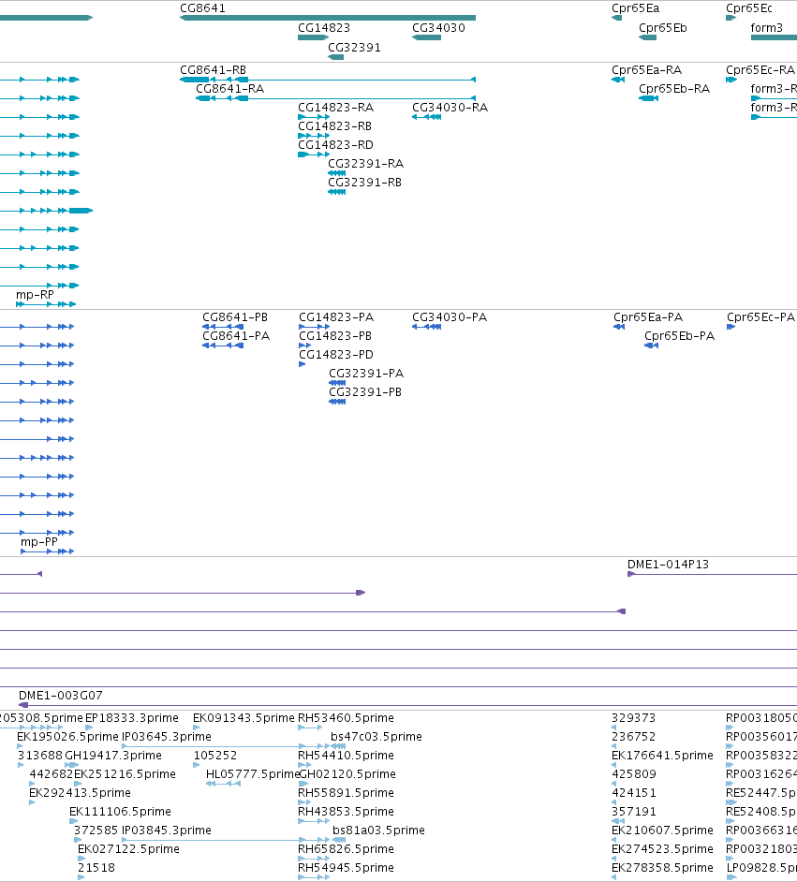Click the RH54945.5prime EST

tap(314, 877)
